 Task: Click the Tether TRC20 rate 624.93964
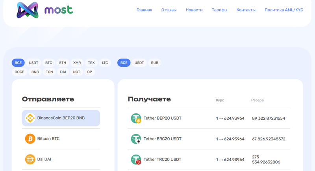(230, 160)
